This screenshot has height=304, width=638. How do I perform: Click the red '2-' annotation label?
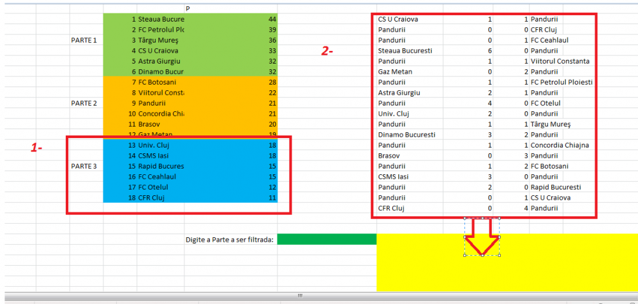[327, 52]
